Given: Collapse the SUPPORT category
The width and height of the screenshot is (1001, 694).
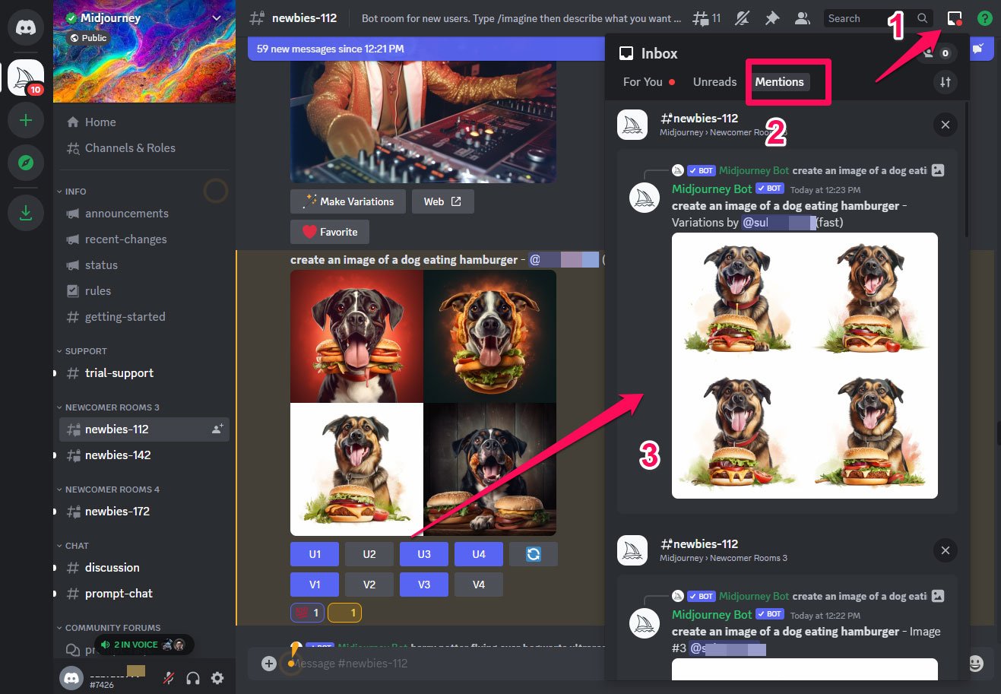Looking at the screenshot, I should coord(81,351).
